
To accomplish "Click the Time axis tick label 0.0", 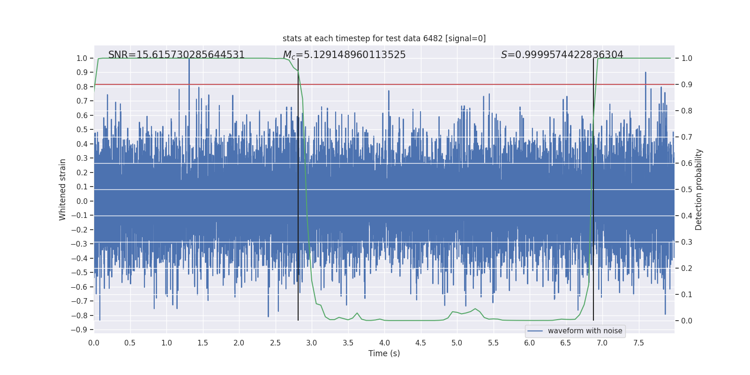I will pyautogui.click(x=94, y=343).
